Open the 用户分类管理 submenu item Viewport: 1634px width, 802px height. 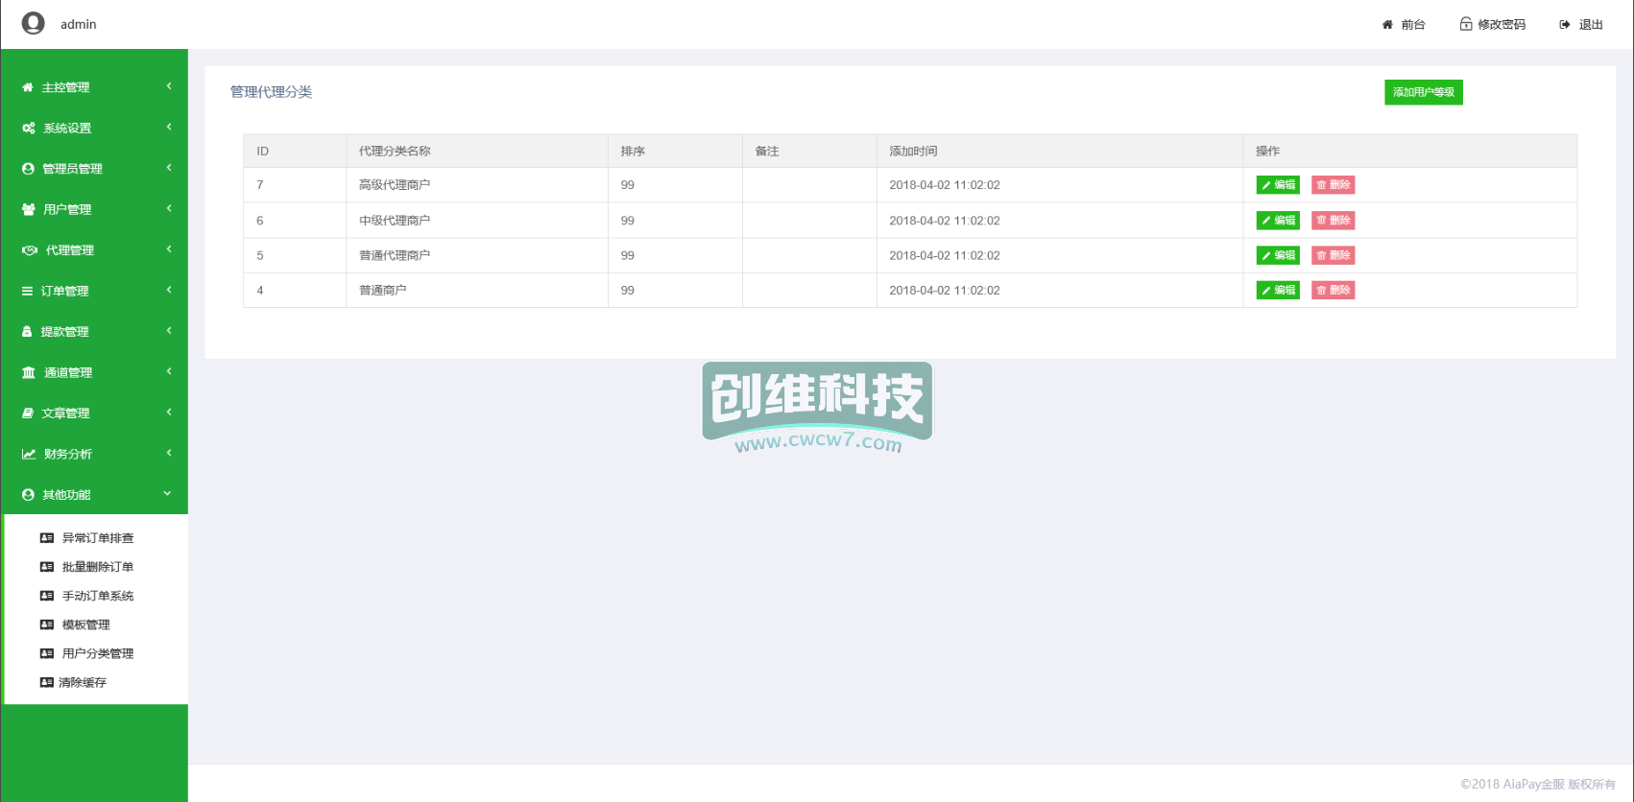[97, 653]
